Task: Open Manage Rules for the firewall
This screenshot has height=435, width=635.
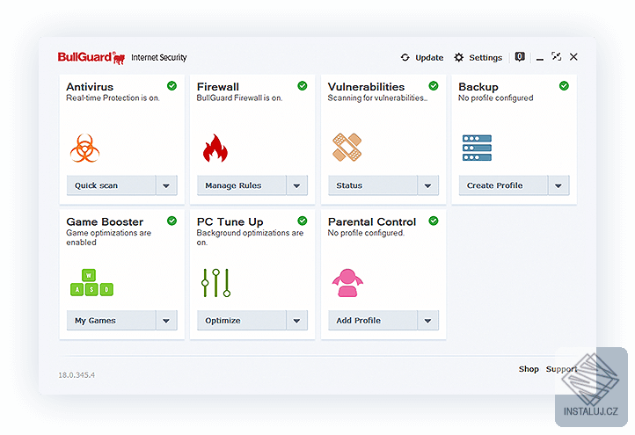Action: (x=242, y=185)
